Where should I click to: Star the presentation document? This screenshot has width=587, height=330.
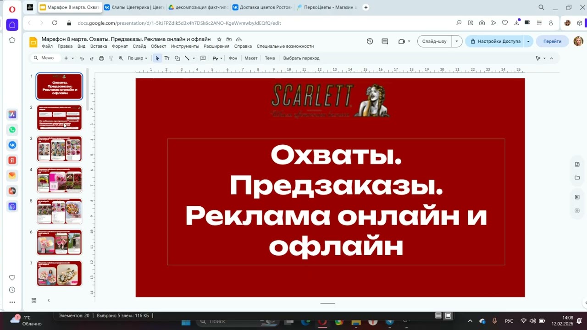[x=219, y=39]
